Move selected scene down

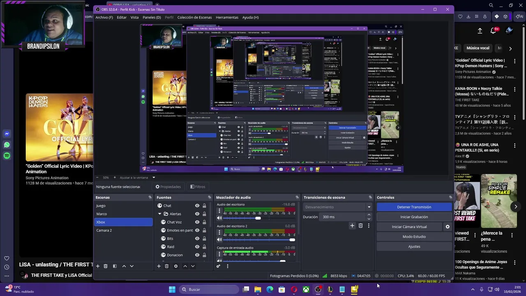click(x=131, y=266)
